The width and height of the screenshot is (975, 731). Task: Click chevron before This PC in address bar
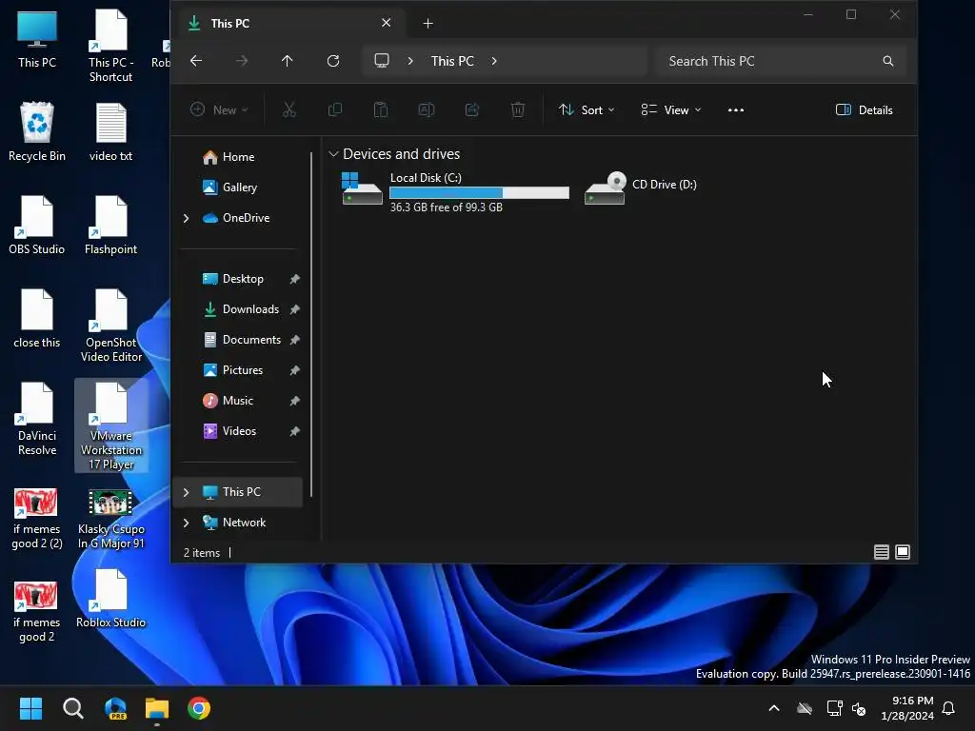pyautogui.click(x=410, y=61)
